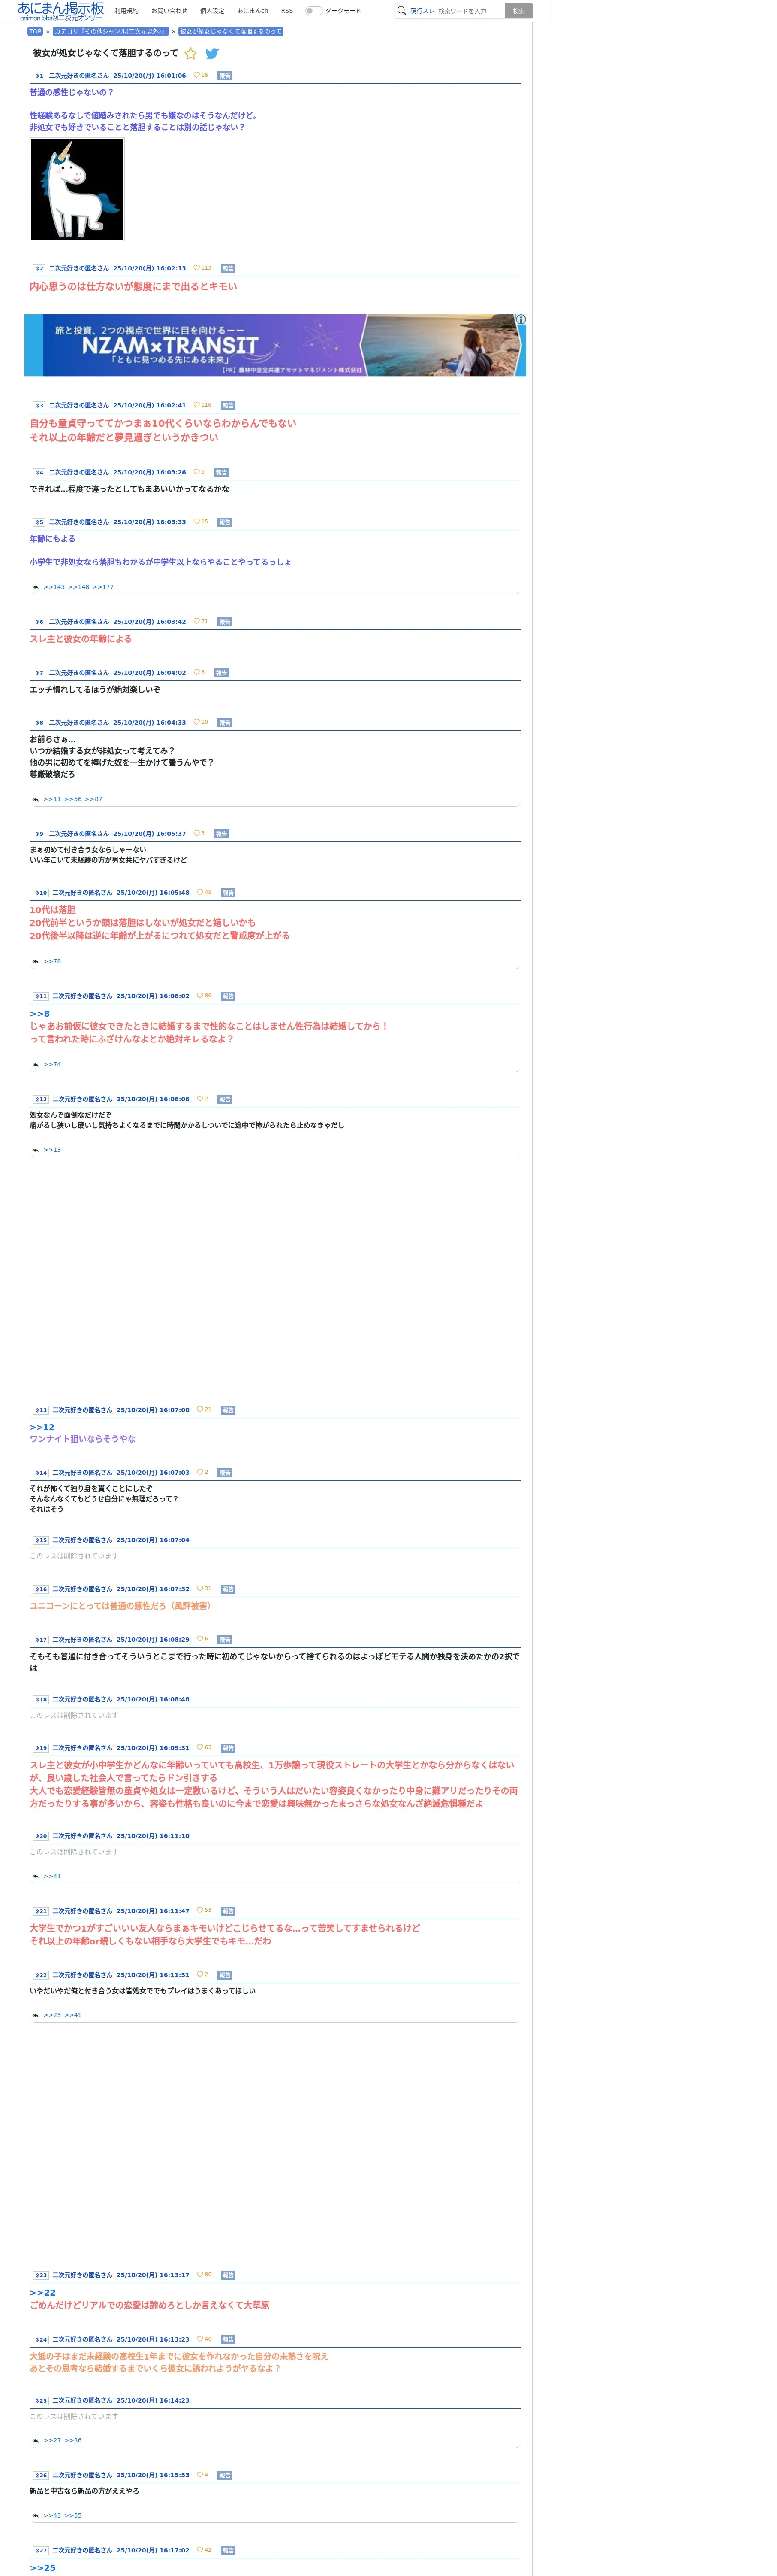Jump to reply >>41 under post 20

point(52,1876)
